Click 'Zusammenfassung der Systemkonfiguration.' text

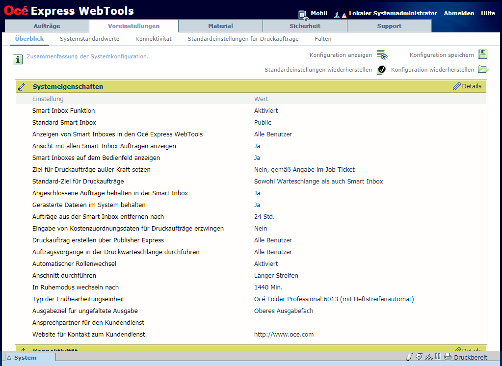click(x=87, y=56)
